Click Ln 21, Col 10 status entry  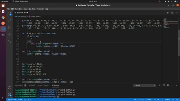point(139,100)
